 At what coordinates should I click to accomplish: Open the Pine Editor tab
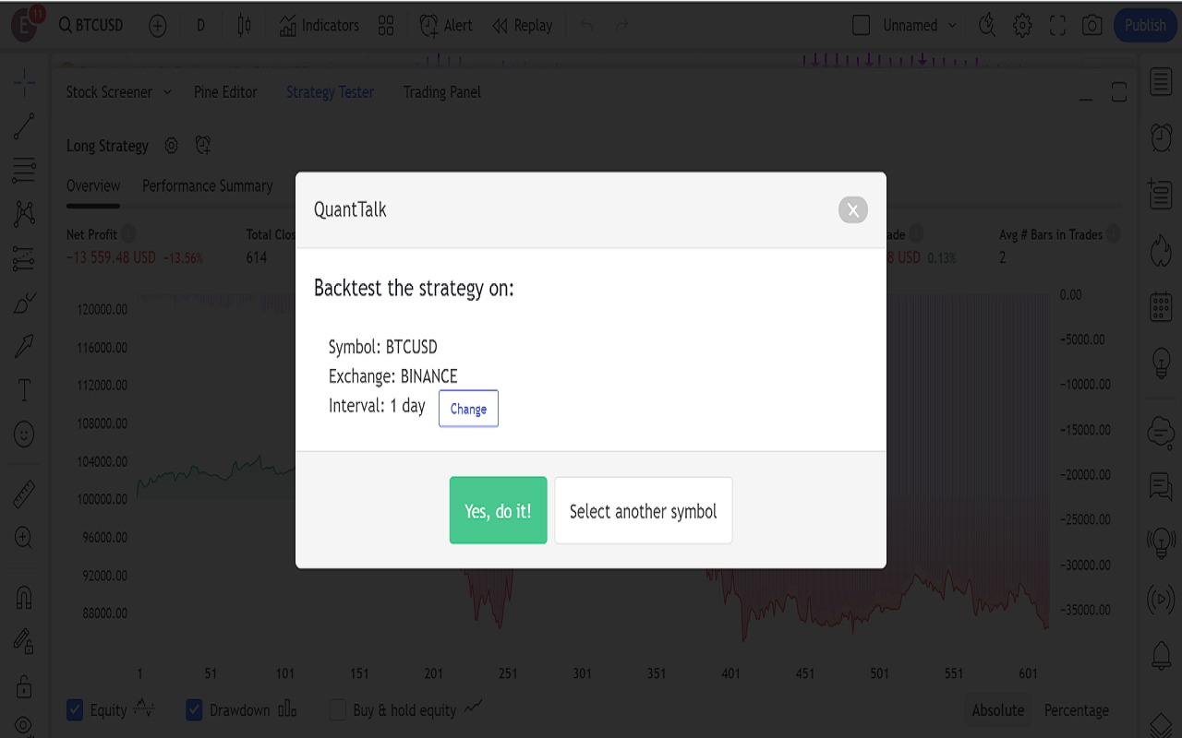(225, 91)
